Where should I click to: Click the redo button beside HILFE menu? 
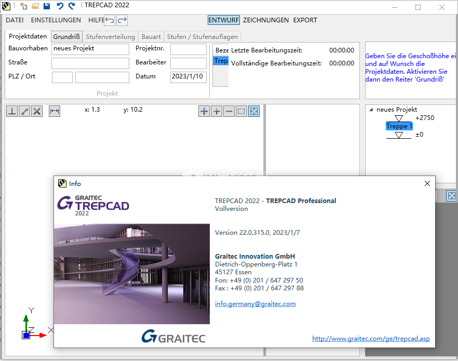point(122,20)
